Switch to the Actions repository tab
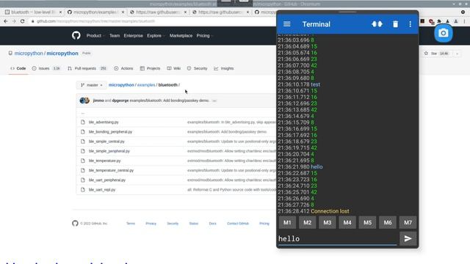 pyautogui.click(x=123, y=68)
